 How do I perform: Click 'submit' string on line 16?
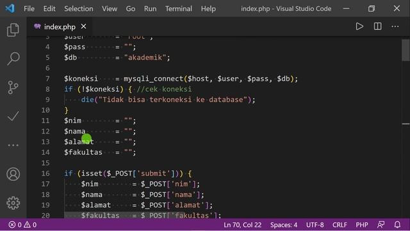(x=154, y=173)
